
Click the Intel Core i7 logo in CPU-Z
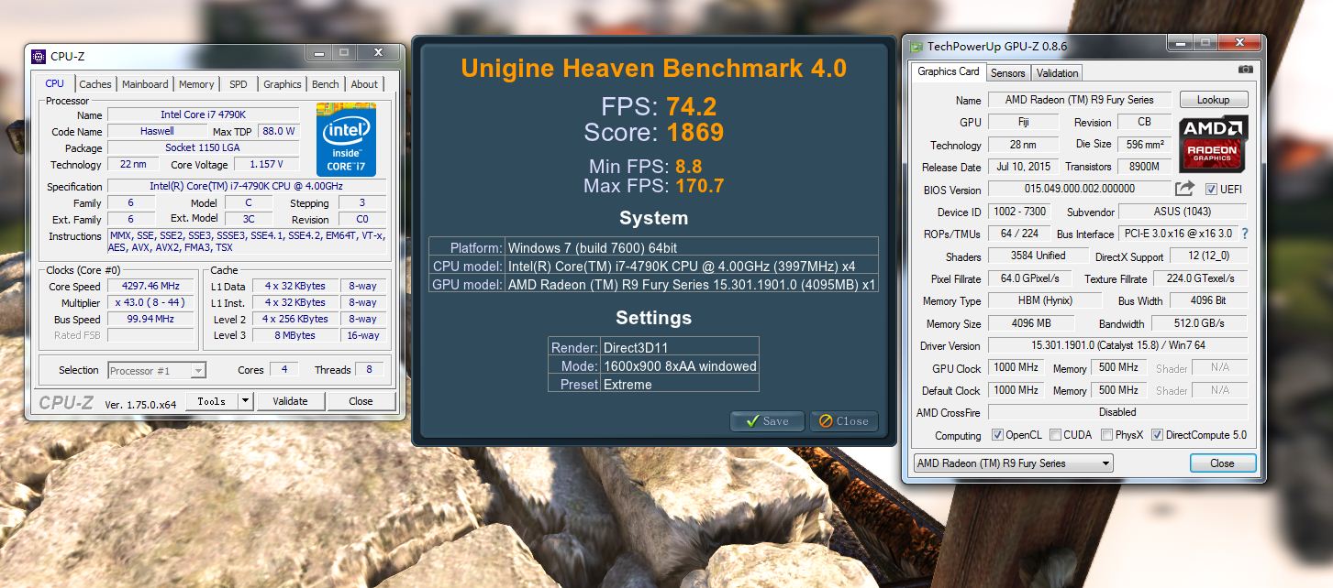346,139
